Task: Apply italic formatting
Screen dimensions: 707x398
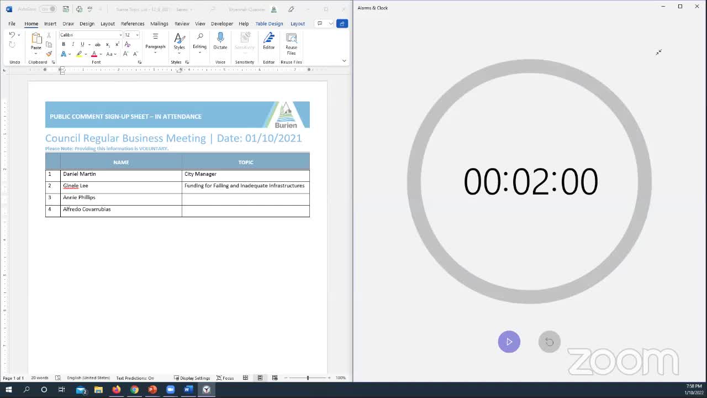Action: click(x=73, y=44)
